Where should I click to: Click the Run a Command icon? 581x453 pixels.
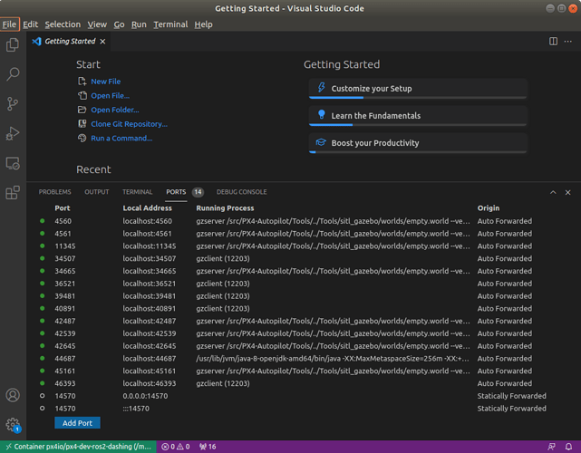(82, 138)
